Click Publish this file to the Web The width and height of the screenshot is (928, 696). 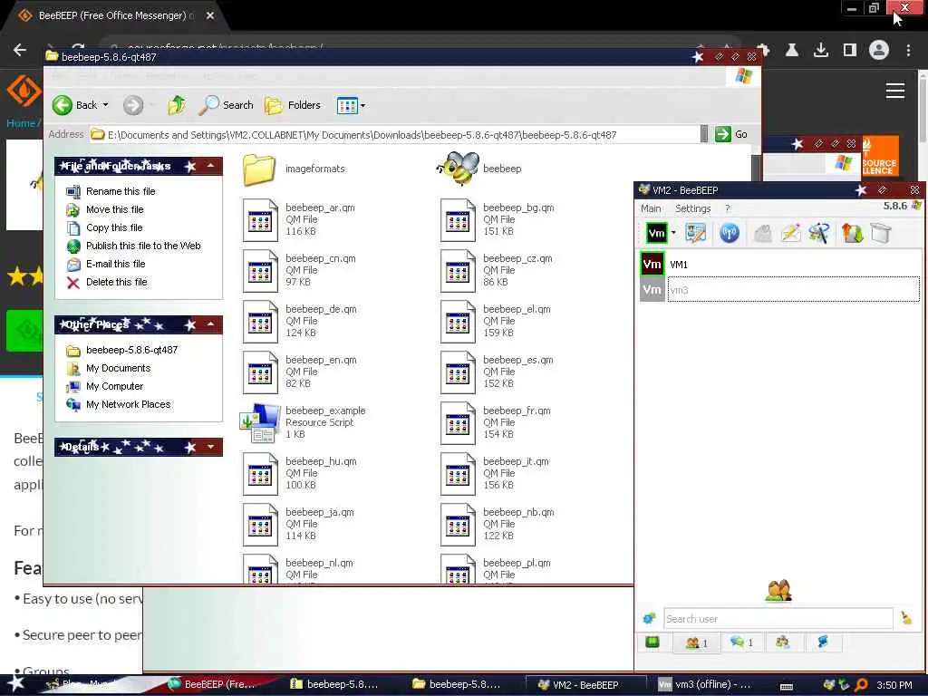click(143, 246)
